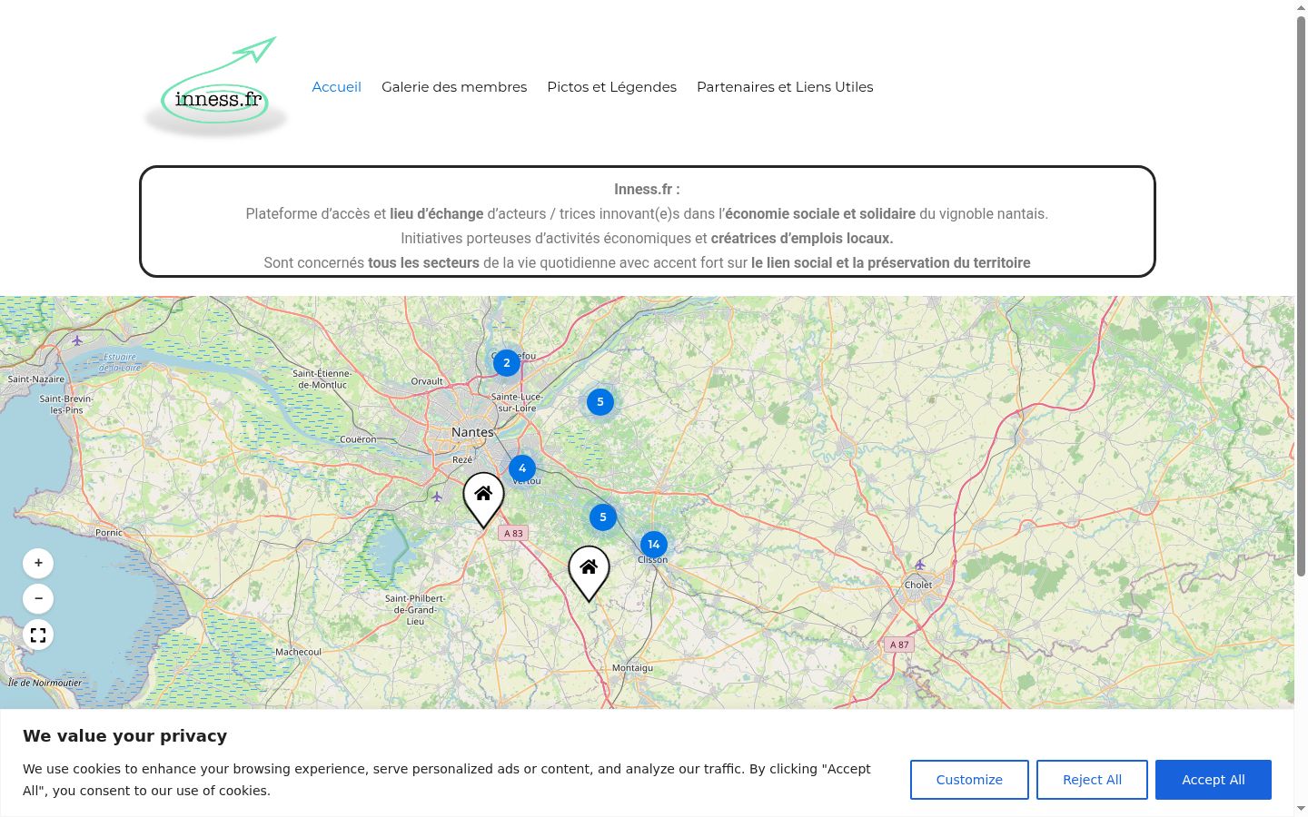Go to the Accueil page
Screen dimensions: 1308x817
click(337, 87)
